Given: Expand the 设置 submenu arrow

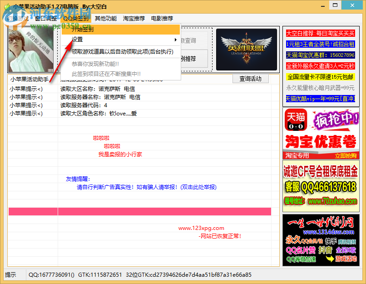Looking at the screenshot, I should pos(176,40).
